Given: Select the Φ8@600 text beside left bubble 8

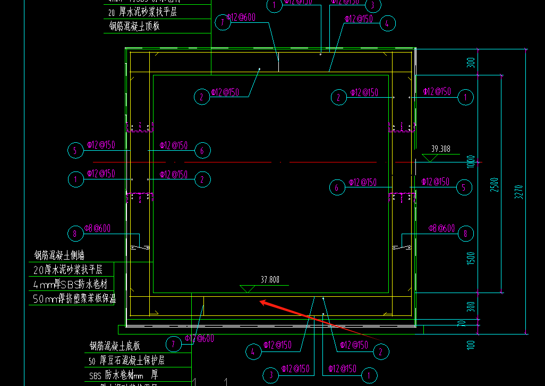Looking at the screenshot, I should coord(97,228).
